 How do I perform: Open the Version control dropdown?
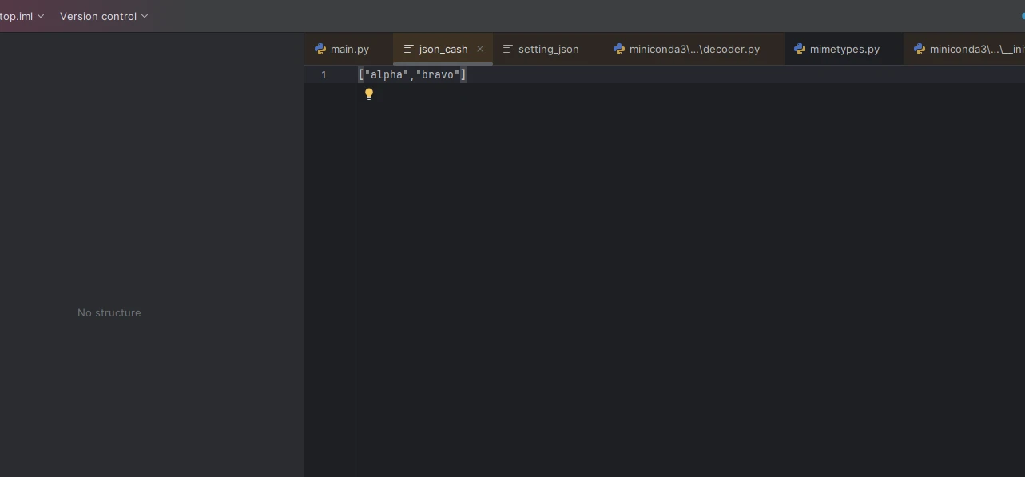(104, 16)
